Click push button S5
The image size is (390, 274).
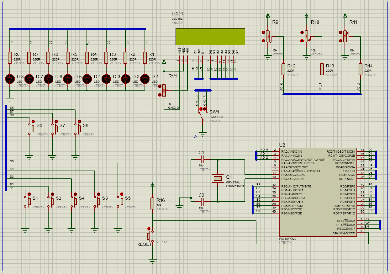(121, 201)
